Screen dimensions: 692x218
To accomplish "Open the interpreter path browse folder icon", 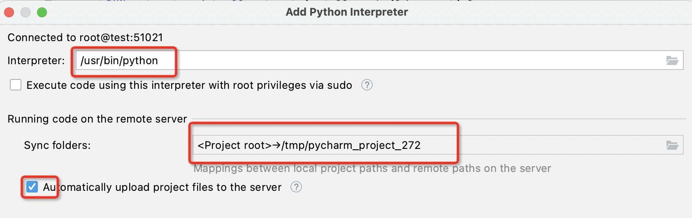I will point(672,61).
